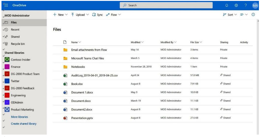Screen dimensions: 261x137
Task: Click the Notebooks folder icon
Action: pyautogui.click(x=65, y=67)
